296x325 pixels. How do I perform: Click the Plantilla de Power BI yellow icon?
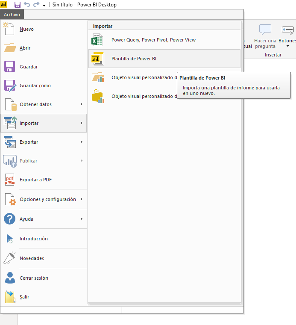click(x=98, y=59)
